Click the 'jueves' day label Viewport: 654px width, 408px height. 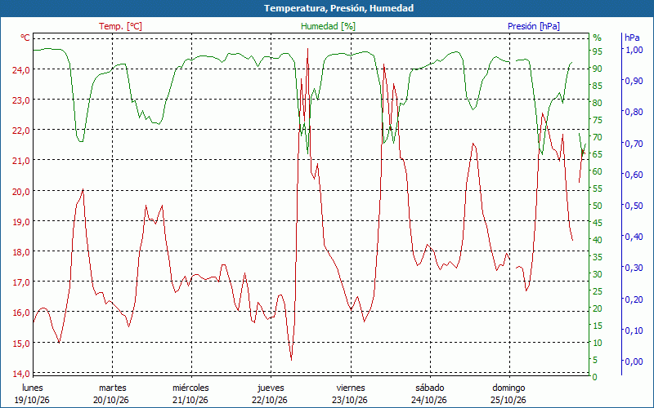pyautogui.click(x=271, y=388)
